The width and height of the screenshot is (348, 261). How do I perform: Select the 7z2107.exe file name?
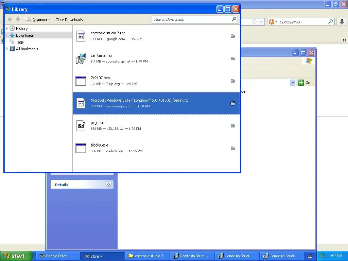point(100,78)
